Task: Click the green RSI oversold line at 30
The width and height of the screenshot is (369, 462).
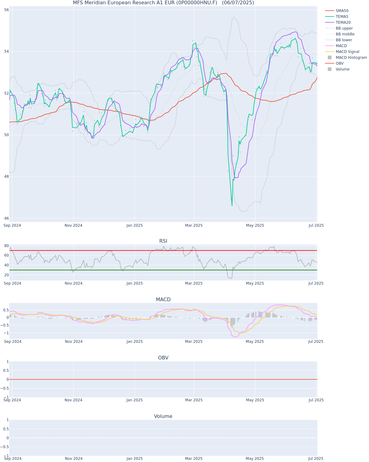Action: (x=163, y=270)
